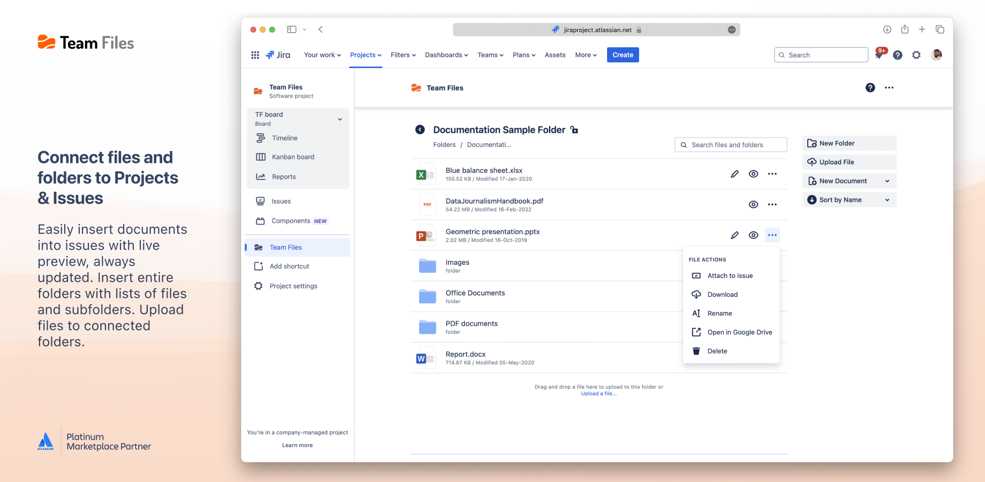This screenshot has height=482, width=985.
Task: Open the Sort by Name dropdown
Action: pos(849,200)
